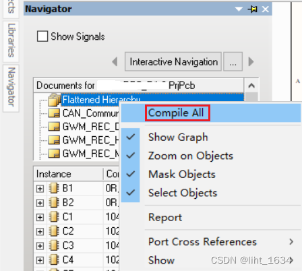The width and height of the screenshot is (302, 271).
Task: Expand component B2 row
Action: [40, 203]
